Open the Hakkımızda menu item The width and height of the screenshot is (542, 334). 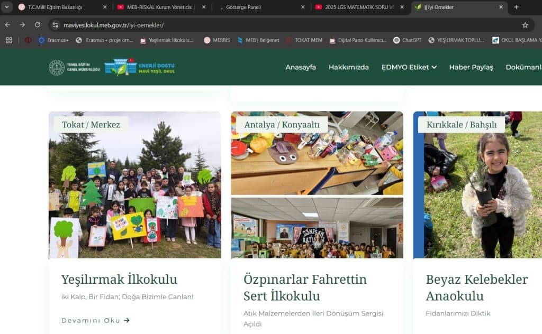[x=348, y=67]
